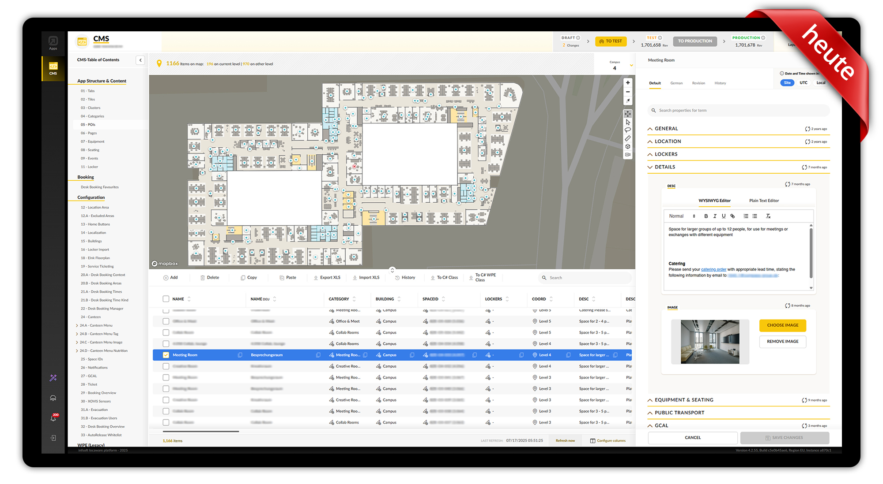
Task: Activate the ruler measure tool
Action: [627, 138]
